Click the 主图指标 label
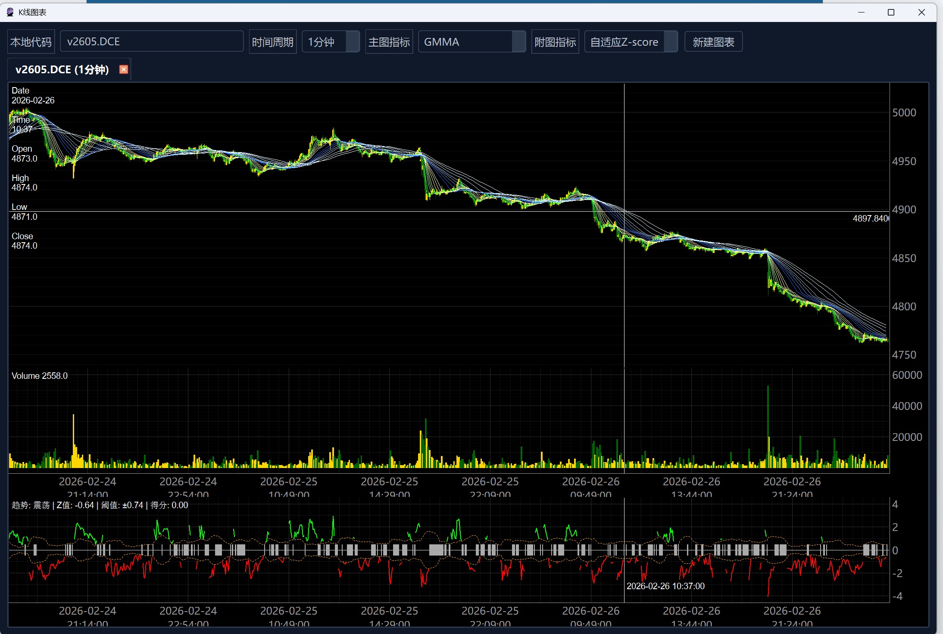 pos(389,42)
